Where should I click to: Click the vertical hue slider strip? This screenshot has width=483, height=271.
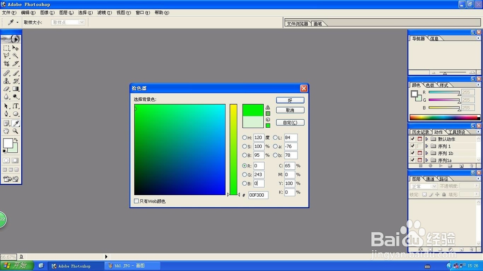coord(233,149)
